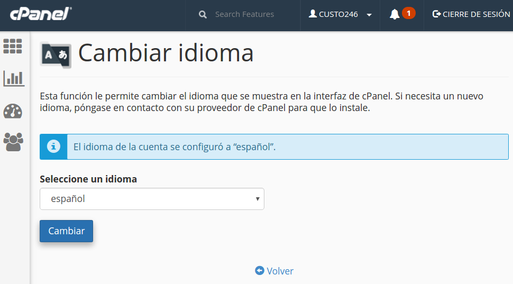Image resolution: width=513 pixels, height=284 pixels.
Task: Click the caret next to CUSTO246
Action: coord(369,15)
